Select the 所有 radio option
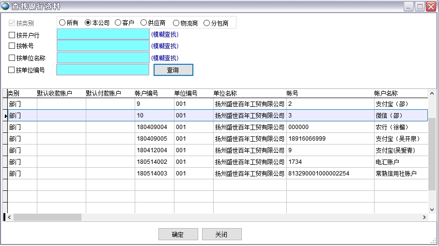439x246 pixels. (62, 23)
